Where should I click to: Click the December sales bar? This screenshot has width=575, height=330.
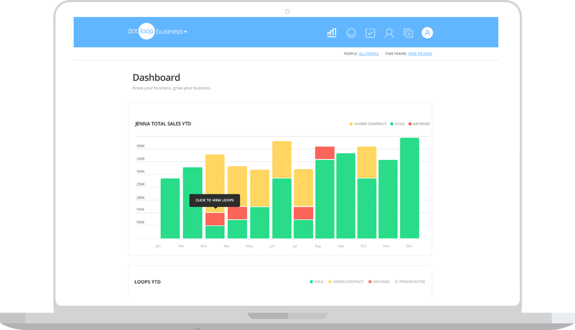(x=409, y=187)
